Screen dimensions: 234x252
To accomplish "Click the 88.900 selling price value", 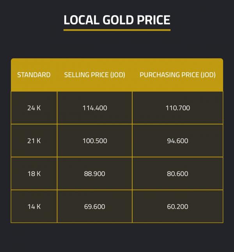I will click(95, 174).
